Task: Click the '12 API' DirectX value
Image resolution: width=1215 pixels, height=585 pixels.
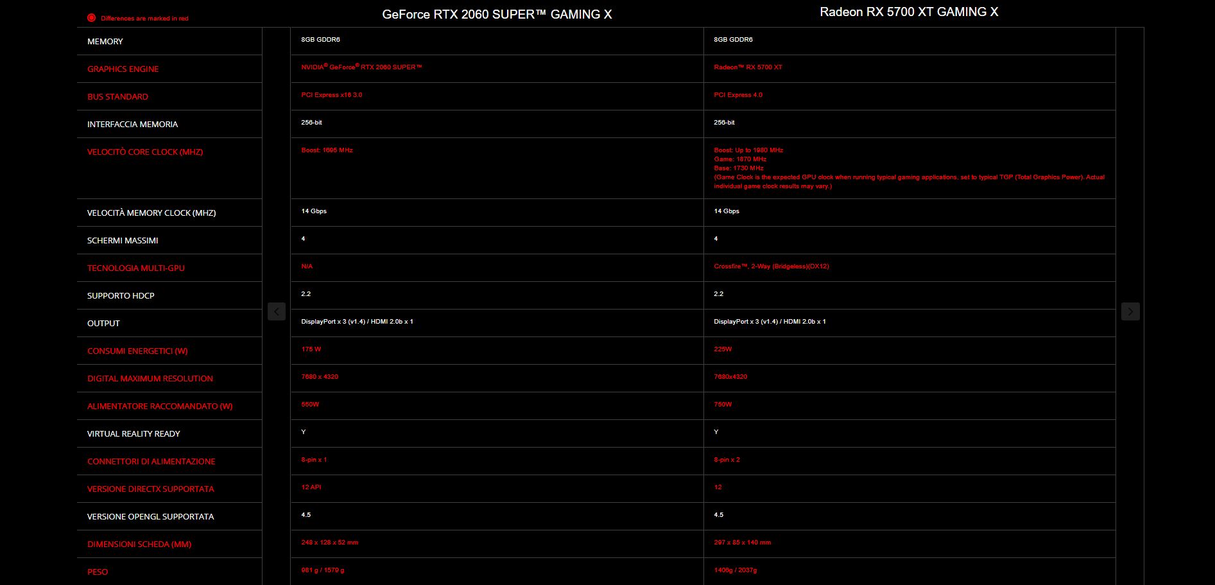Action: click(311, 487)
